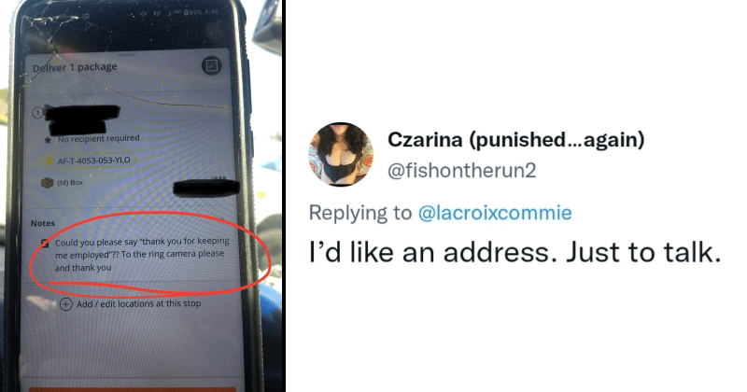Click the No recipient required label
This screenshot has height=392, width=747.
tap(99, 139)
